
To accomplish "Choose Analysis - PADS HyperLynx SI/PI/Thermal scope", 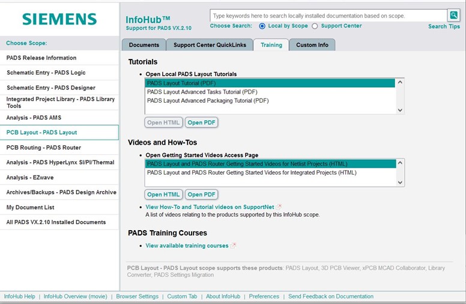I will tap(59, 162).
